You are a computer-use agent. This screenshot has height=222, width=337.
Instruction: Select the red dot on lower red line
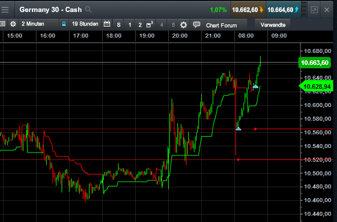(238, 159)
